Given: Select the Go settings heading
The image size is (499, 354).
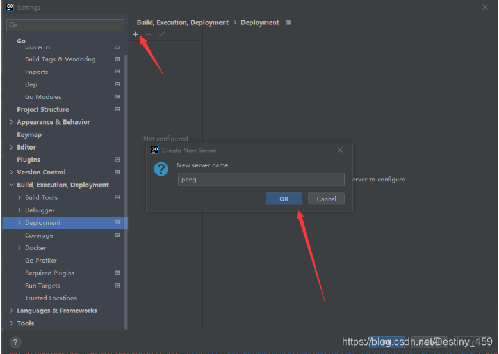Looking at the screenshot, I should [21, 41].
